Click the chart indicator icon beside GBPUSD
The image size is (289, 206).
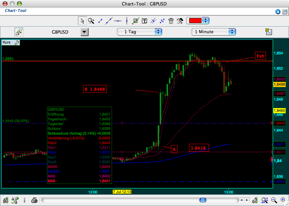click(19, 32)
